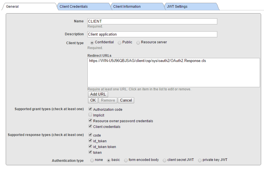Uncheck Authorization code grant type
The image size is (264, 169).
pos(90,109)
